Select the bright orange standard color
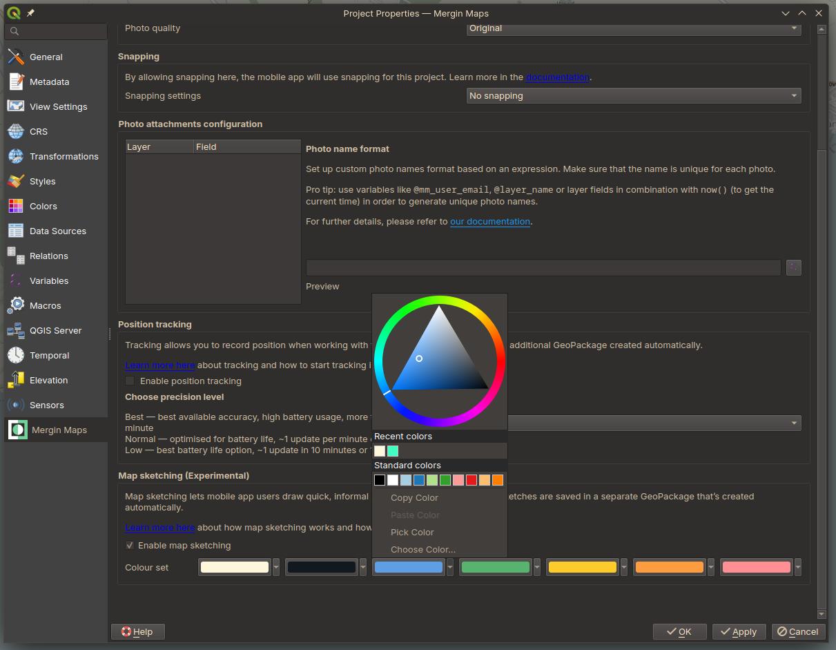 498,480
